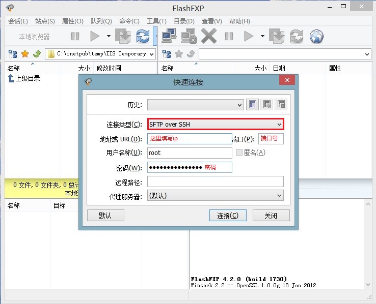
Task: Click the local pane star bookmarks icon
Action: (x=24, y=54)
